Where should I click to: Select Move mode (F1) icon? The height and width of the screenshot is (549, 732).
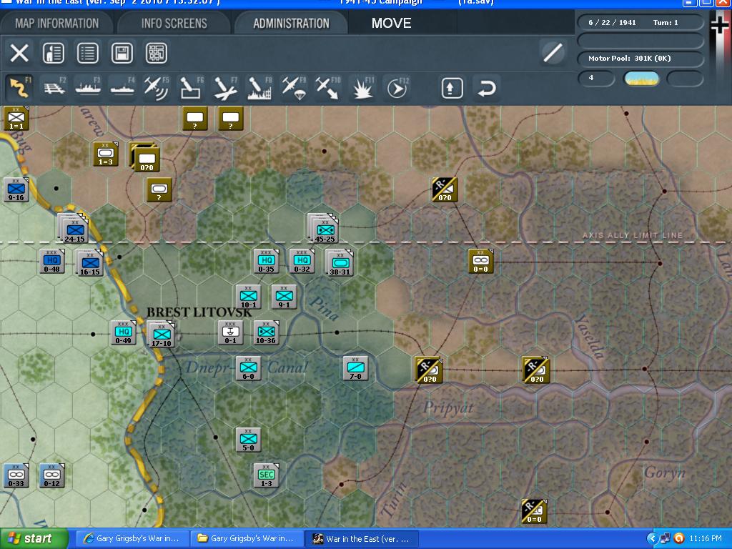[x=19, y=88]
